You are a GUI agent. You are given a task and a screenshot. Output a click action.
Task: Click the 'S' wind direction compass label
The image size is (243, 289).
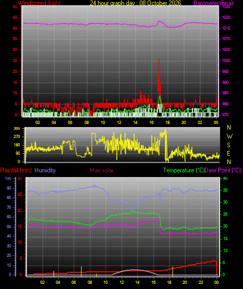click(x=228, y=145)
